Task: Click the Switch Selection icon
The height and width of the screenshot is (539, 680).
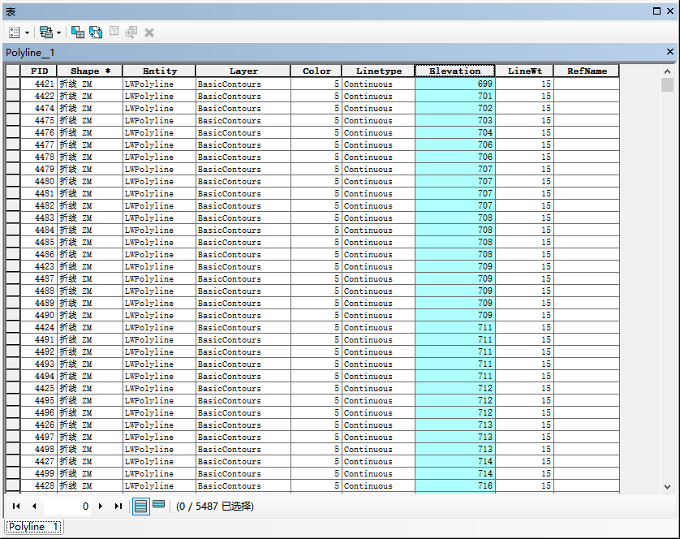Action: coord(96,32)
